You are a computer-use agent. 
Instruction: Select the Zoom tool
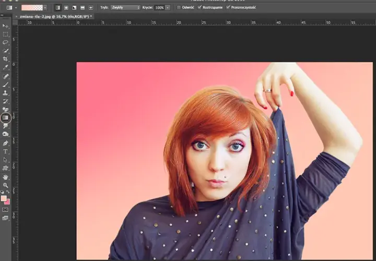(x=5, y=185)
